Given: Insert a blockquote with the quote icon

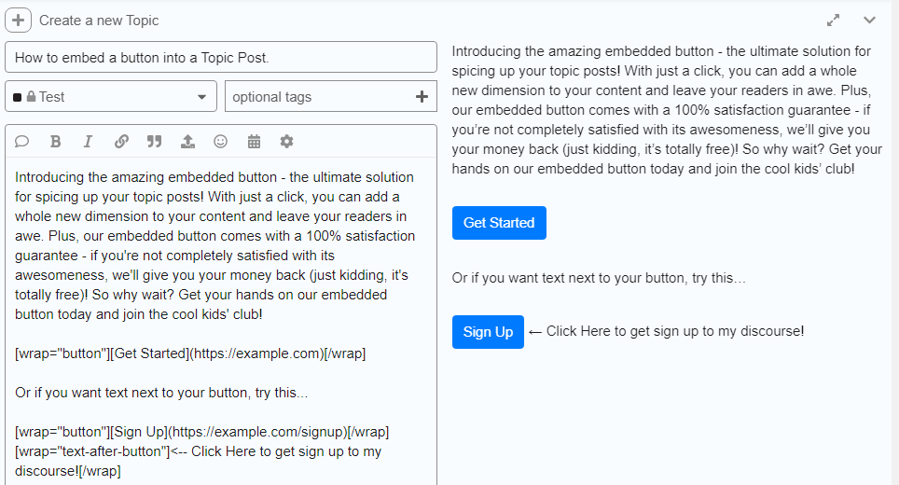Looking at the screenshot, I should 154,142.
